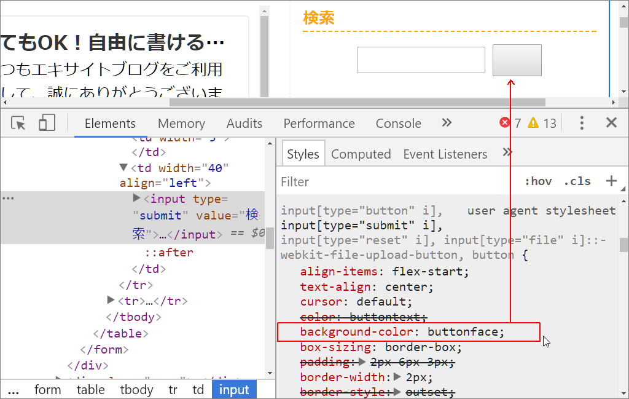Screen dimensions: 629x399
Task: Expand the collapsed tr node
Action: click(x=111, y=300)
